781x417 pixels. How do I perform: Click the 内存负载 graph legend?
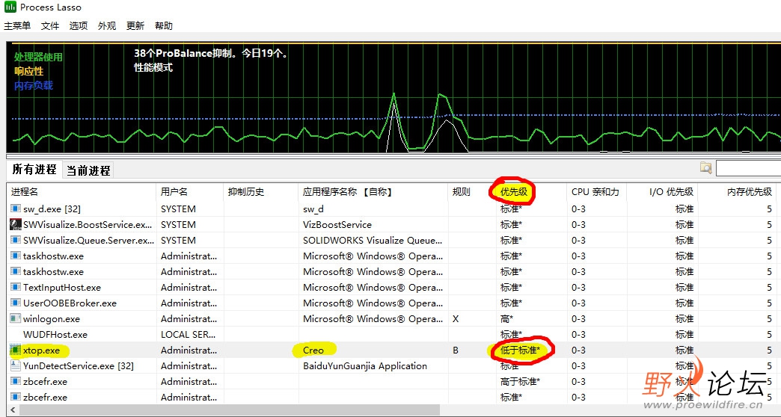pyautogui.click(x=34, y=86)
